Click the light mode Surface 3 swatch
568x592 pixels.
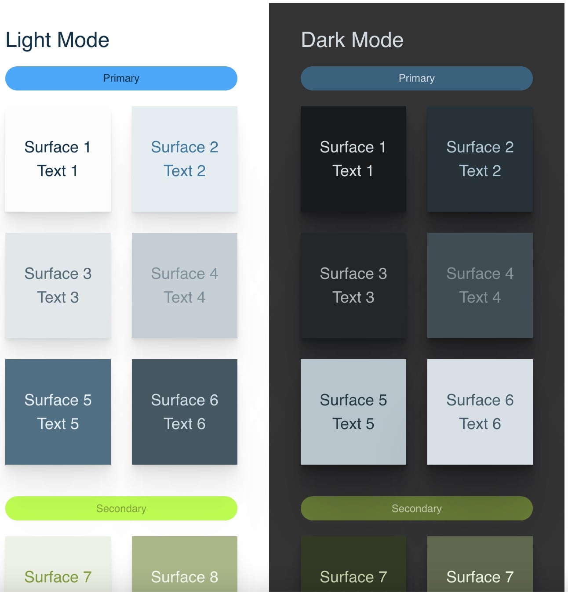click(x=58, y=285)
